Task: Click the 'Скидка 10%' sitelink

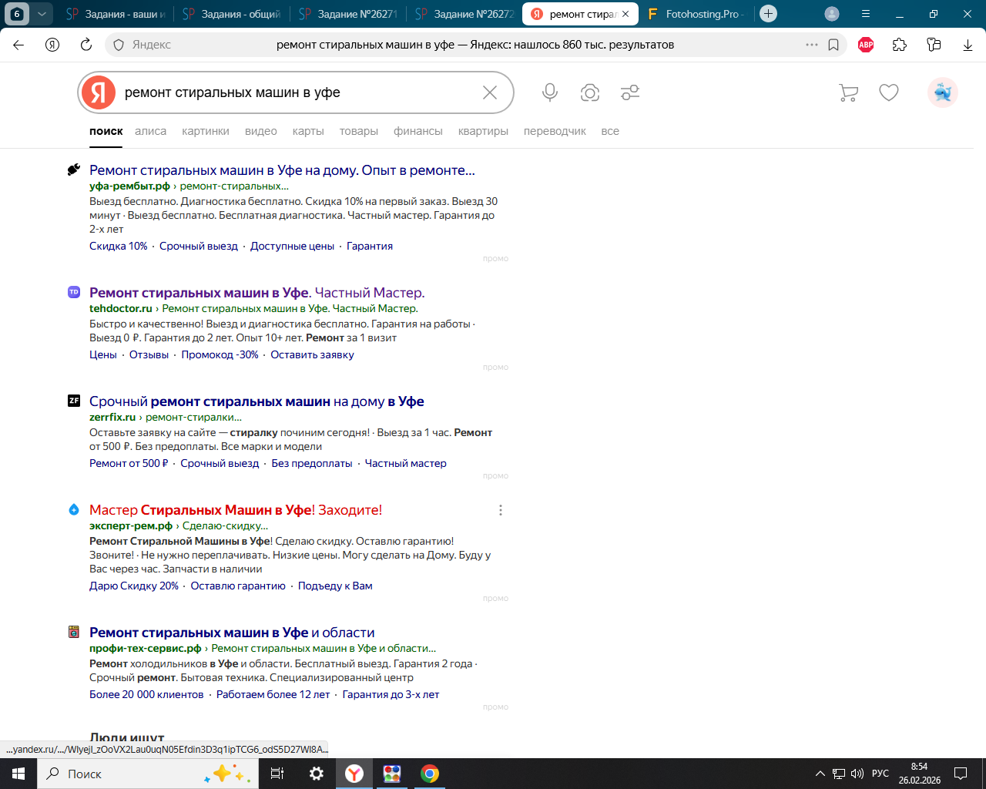Action: 118,246
